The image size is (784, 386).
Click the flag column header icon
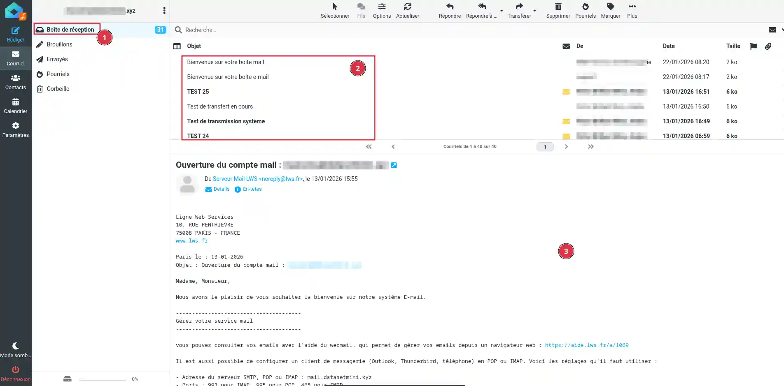754,46
